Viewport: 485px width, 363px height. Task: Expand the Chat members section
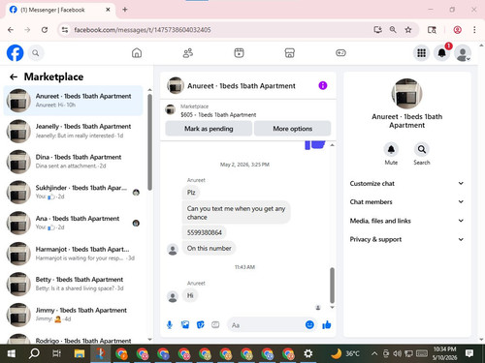point(406,201)
